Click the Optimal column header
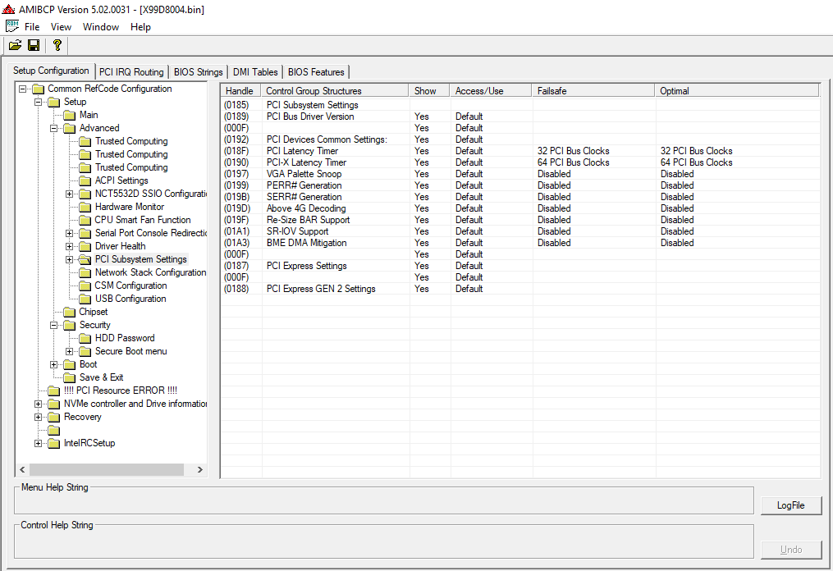The height and width of the screenshot is (571, 833). pos(737,91)
